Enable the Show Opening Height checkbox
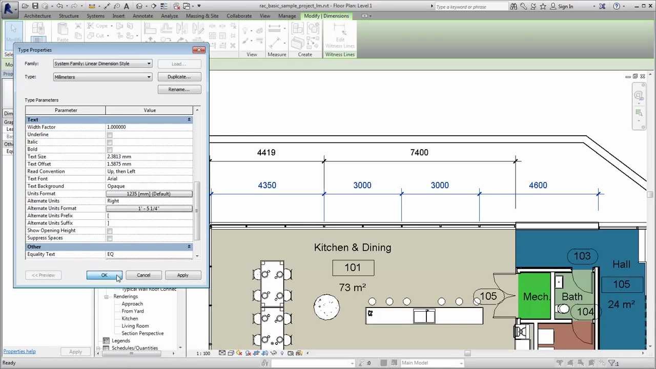The width and height of the screenshot is (656, 369). tap(110, 231)
